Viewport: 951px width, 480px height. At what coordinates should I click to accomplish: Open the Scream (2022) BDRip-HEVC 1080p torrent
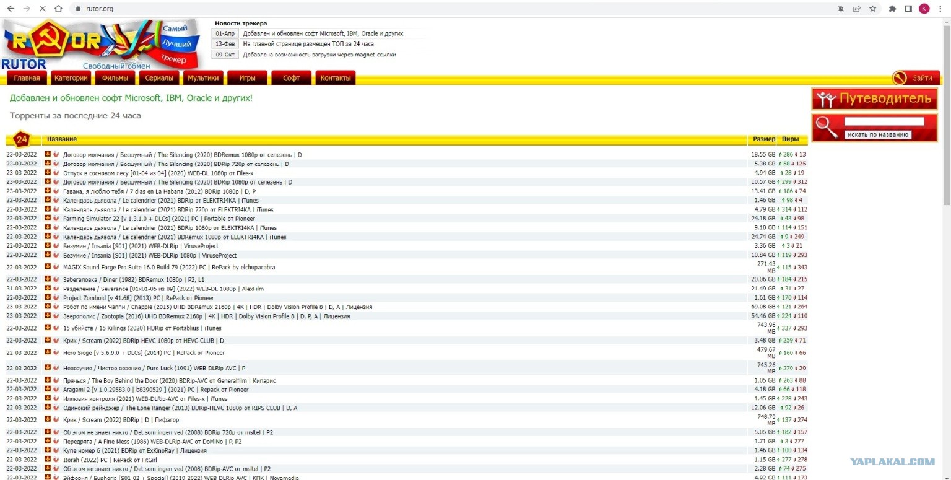click(x=144, y=340)
